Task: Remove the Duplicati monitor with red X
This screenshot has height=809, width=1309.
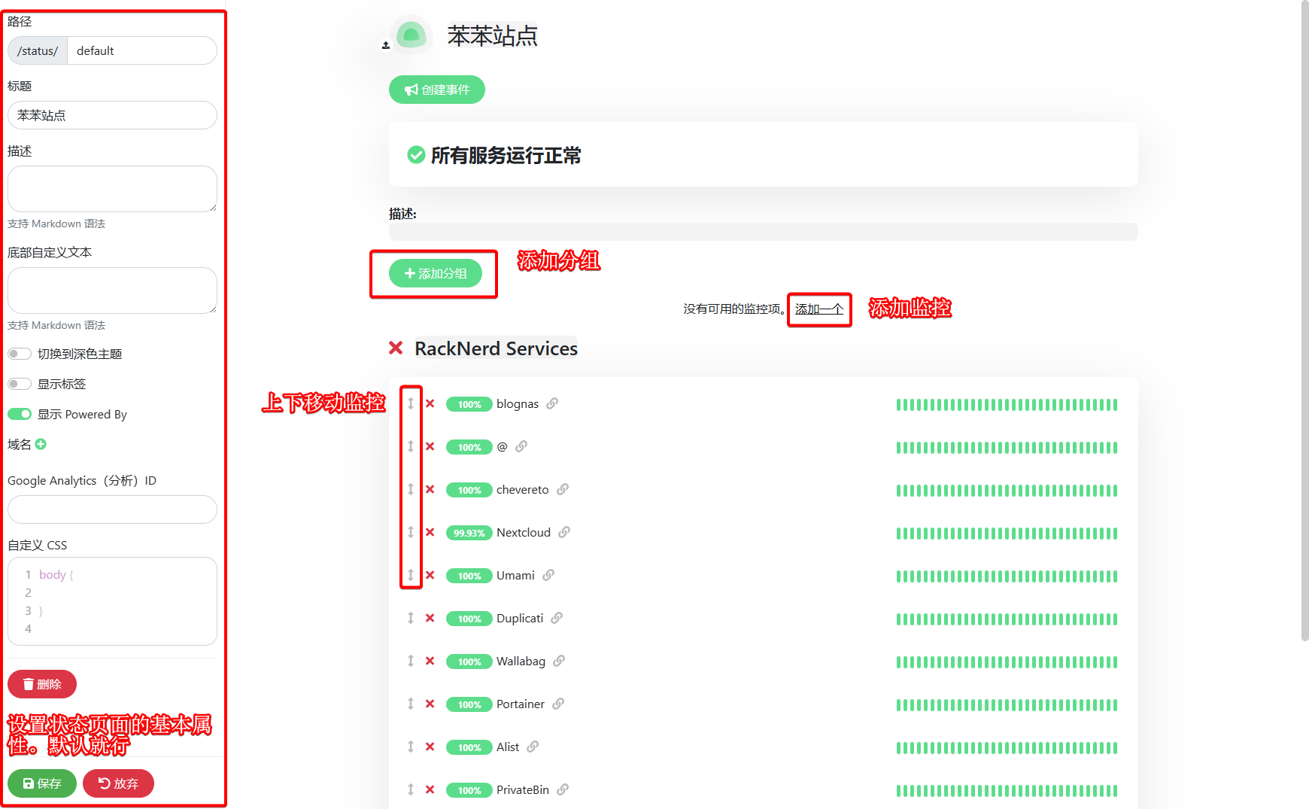Action: [430, 618]
